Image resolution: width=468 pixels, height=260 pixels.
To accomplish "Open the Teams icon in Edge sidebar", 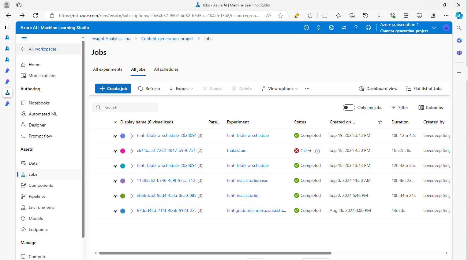I will pyautogui.click(x=459, y=53).
